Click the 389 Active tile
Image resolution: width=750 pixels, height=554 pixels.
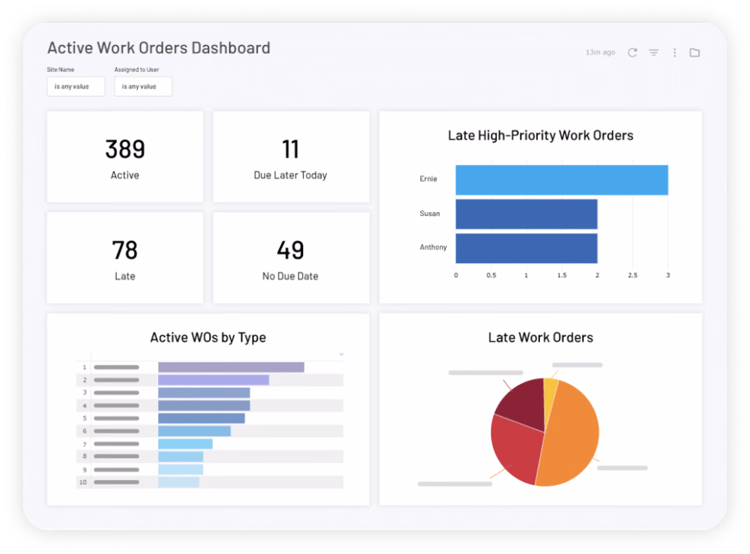[x=125, y=157]
